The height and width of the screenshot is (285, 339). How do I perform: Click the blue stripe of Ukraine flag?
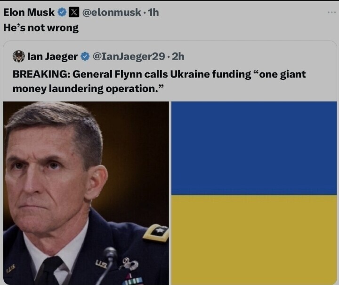point(254,148)
